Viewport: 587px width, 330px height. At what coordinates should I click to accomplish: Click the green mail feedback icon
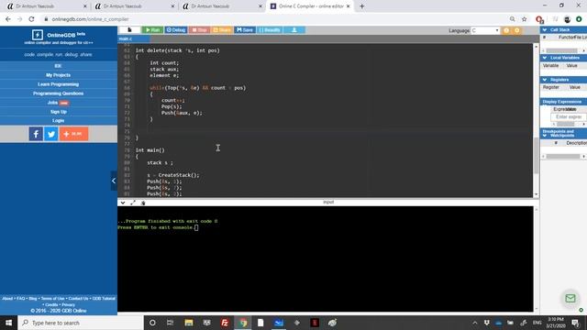[570, 298]
